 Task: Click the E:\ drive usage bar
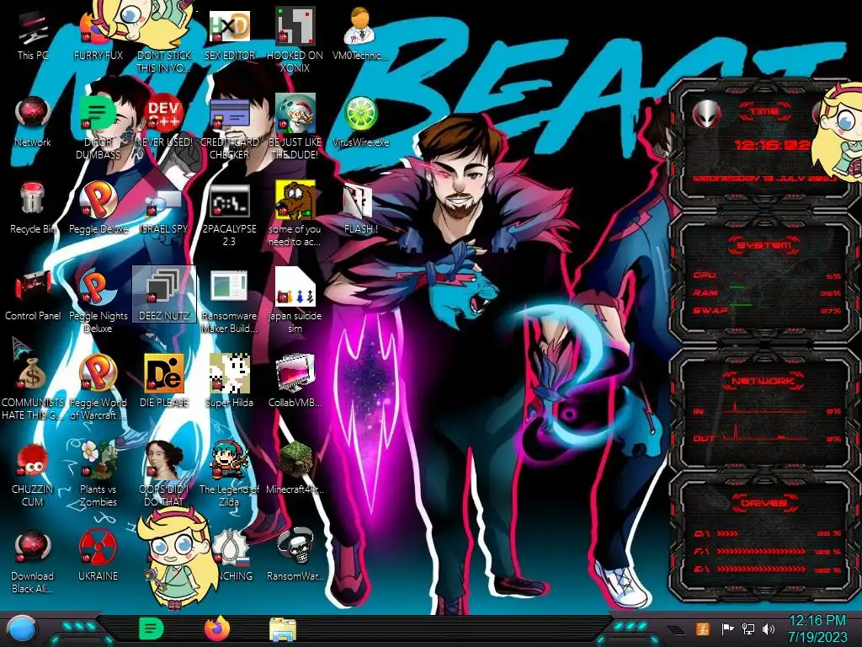tap(766, 569)
